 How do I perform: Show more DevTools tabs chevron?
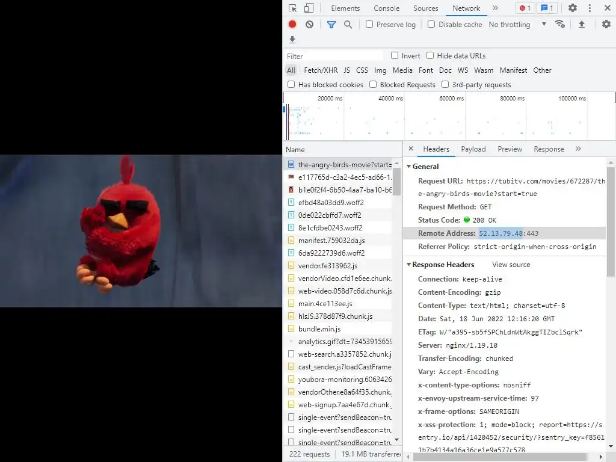(496, 8)
